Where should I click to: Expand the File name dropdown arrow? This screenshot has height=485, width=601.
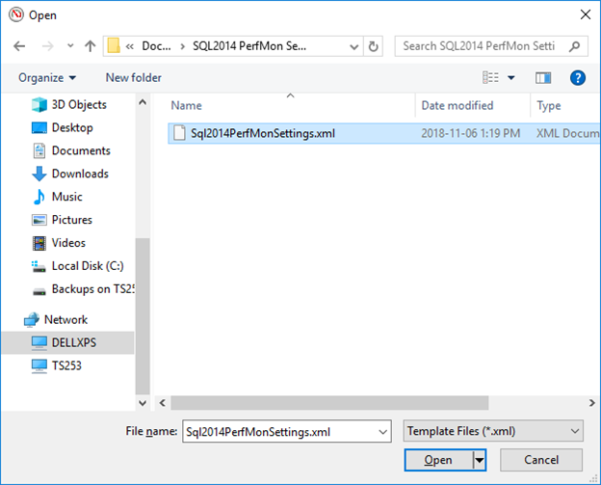[382, 432]
